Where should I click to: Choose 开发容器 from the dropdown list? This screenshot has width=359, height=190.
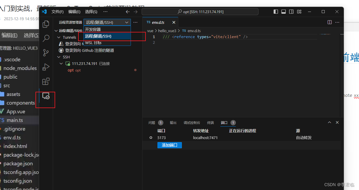107,29
